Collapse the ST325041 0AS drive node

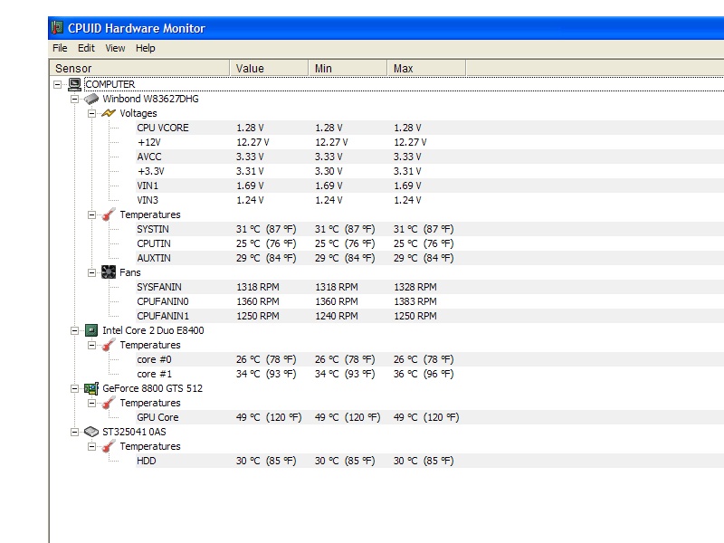[74, 432]
